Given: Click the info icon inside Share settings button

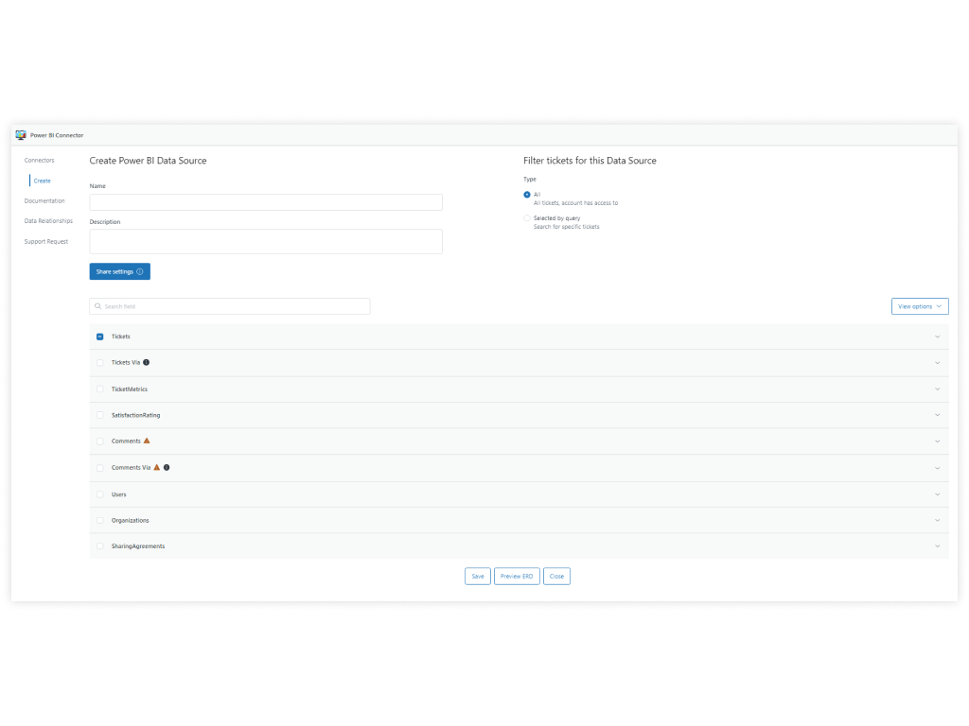Looking at the screenshot, I should click(140, 271).
